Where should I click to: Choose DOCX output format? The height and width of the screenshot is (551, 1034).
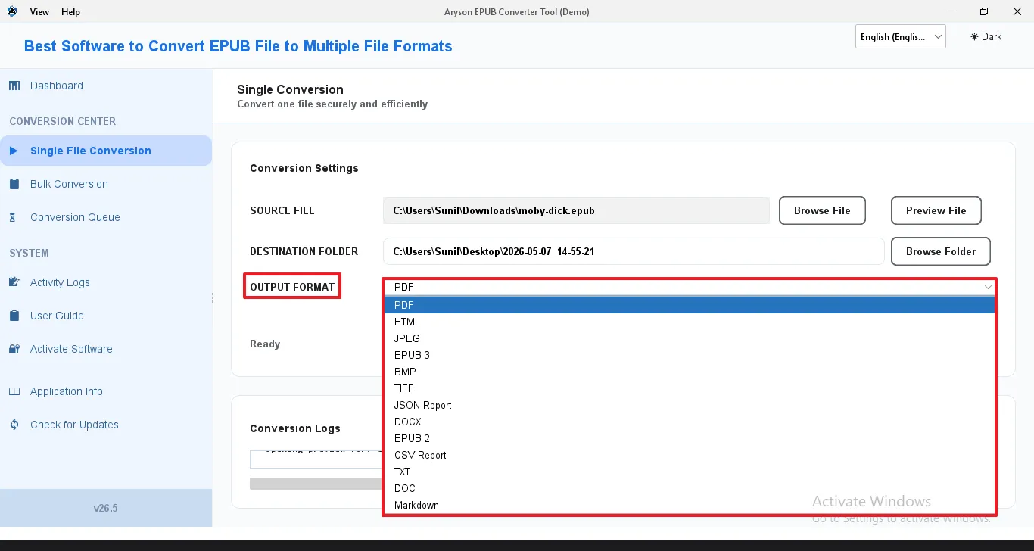point(690,422)
